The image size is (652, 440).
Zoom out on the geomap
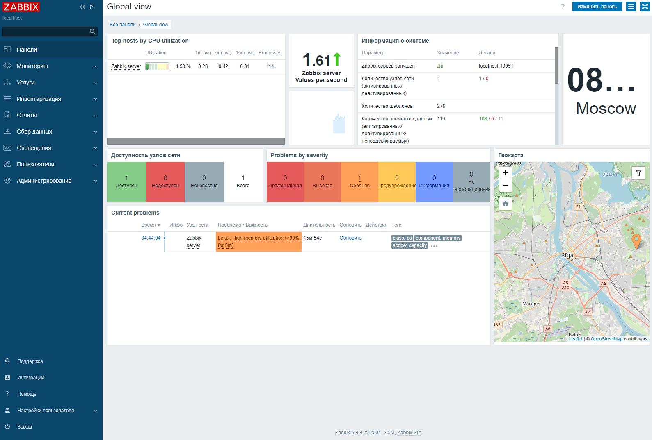tap(506, 186)
